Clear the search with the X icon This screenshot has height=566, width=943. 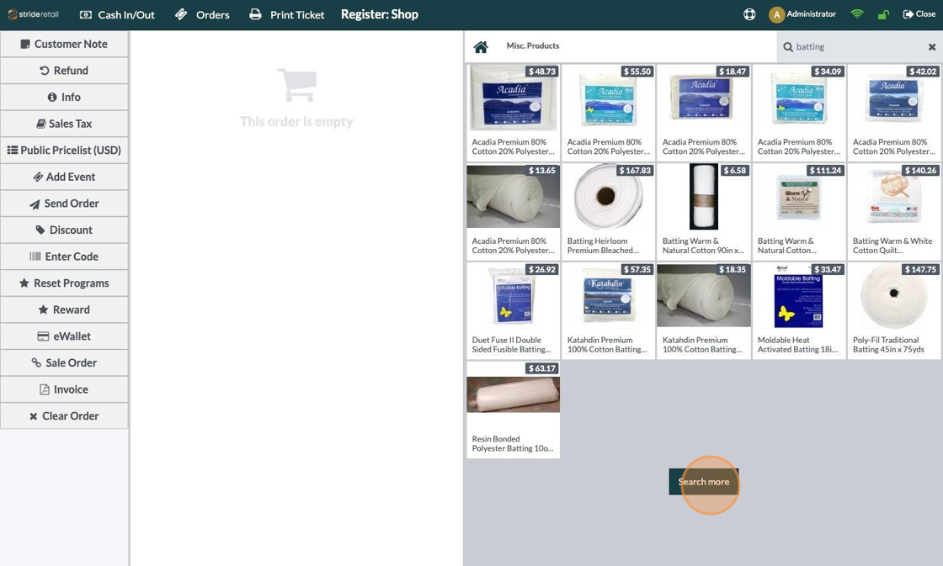coord(931,47)
